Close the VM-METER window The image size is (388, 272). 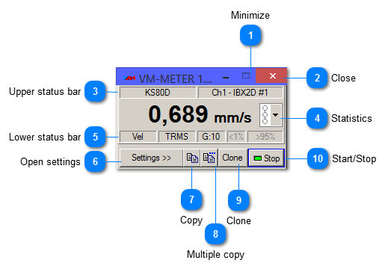coord(271,75)
